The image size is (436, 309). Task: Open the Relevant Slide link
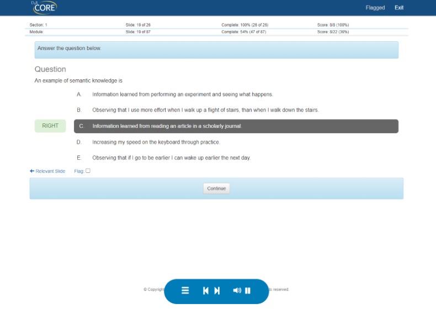pos(50,171)
